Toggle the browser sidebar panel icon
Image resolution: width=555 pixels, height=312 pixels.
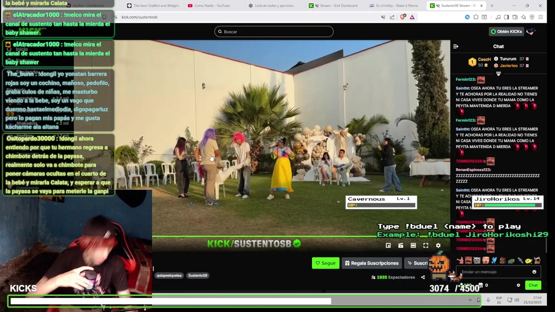506,17
